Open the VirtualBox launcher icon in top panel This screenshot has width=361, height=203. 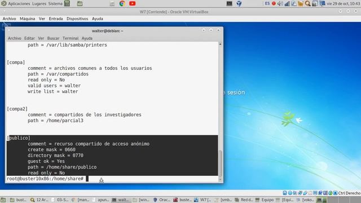click(x=239, y=3)
